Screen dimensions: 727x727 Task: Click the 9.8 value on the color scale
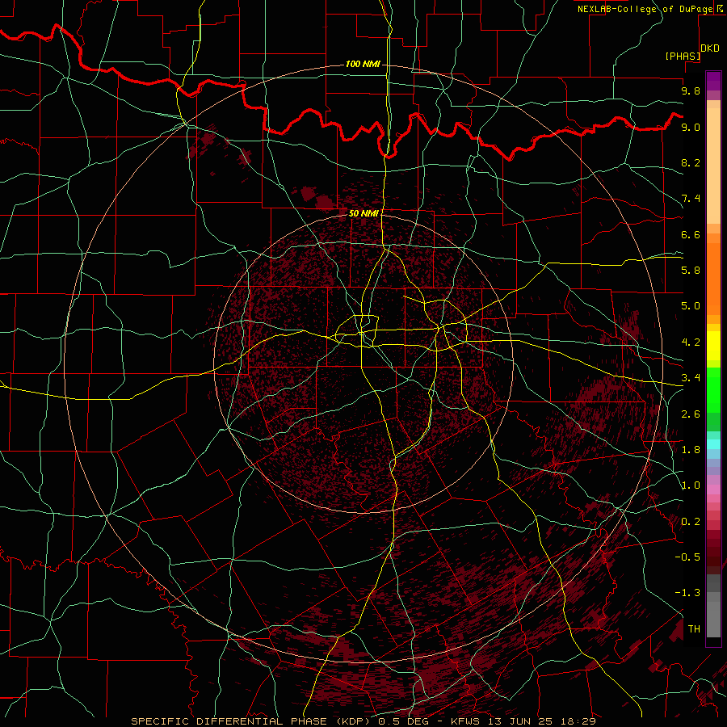(691, 90)
